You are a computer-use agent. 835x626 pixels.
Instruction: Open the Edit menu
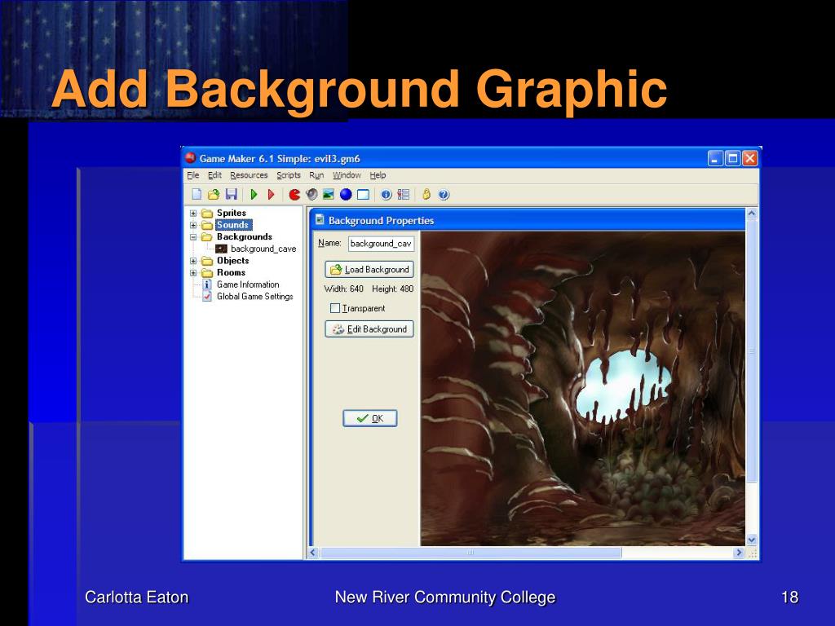pyautogui.click(x=214, y=175)
